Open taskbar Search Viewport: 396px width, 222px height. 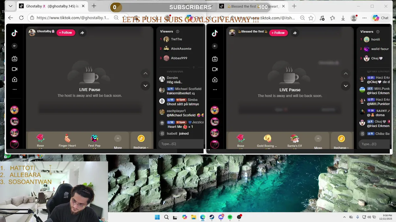click(x=166, y=217)
